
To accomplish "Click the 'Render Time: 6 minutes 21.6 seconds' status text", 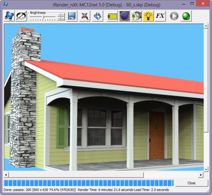I will click(106, 190).
